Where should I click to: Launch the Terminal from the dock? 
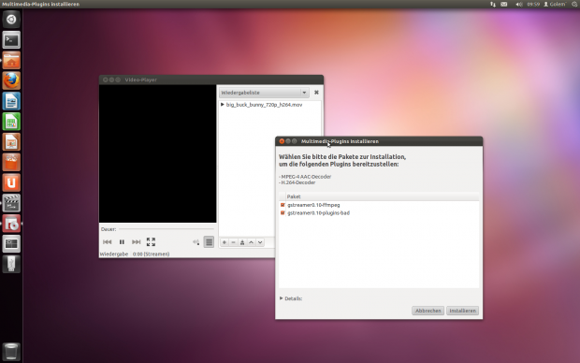[x=11, y=40]
